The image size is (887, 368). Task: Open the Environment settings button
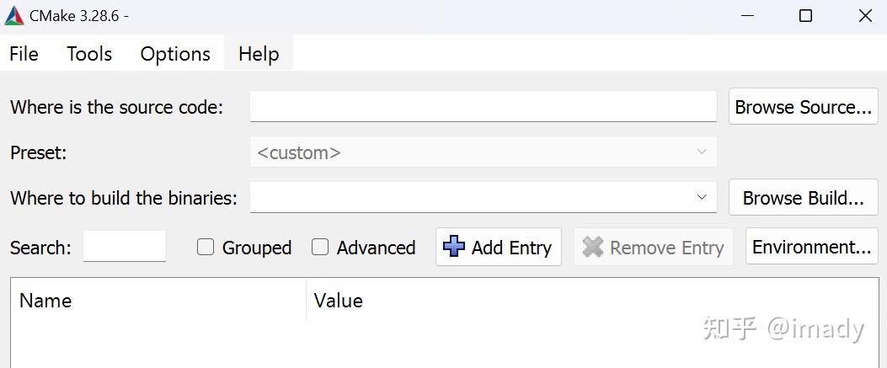point(811,247)
